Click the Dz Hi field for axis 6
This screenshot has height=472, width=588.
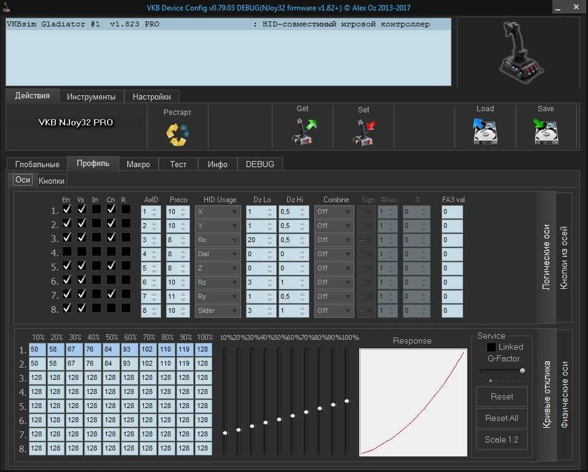click(x=293, y=283)
